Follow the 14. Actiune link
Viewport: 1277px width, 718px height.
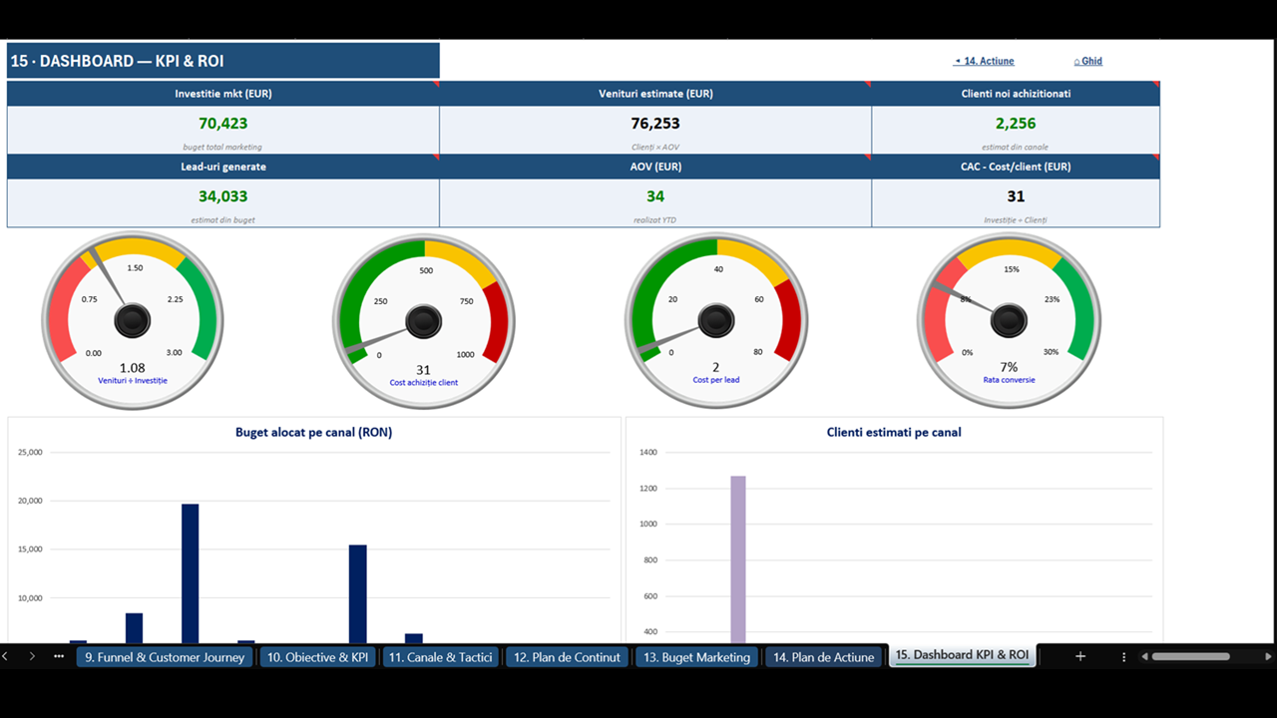[984, 61]
